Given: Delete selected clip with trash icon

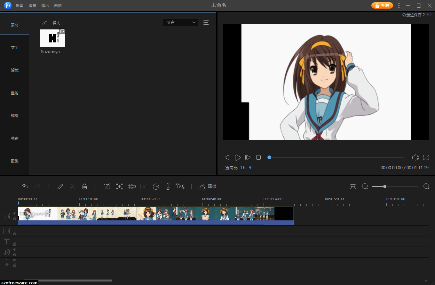Looking at the screenshot, I should (x=84, y=186).
